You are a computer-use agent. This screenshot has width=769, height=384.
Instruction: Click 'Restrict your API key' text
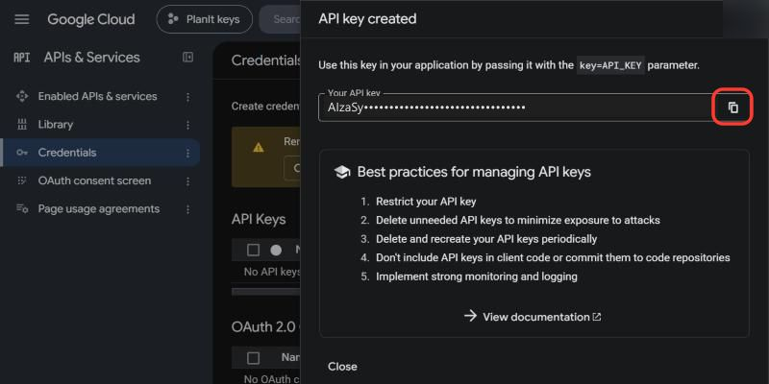click(426, 202)
